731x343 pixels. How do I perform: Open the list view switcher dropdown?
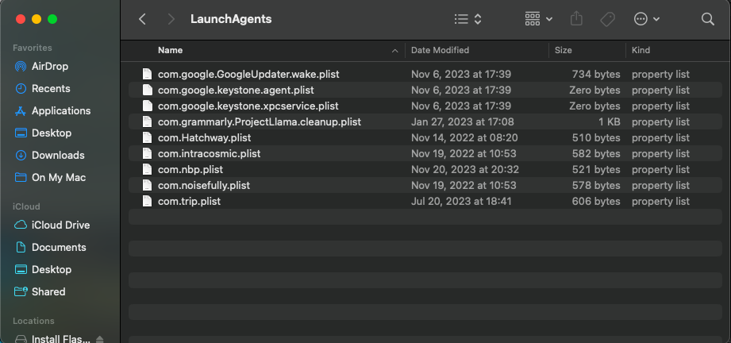coord(467,19)
